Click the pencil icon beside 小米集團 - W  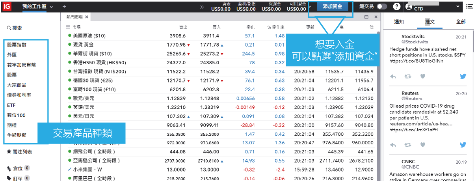[x=69, y=169]
